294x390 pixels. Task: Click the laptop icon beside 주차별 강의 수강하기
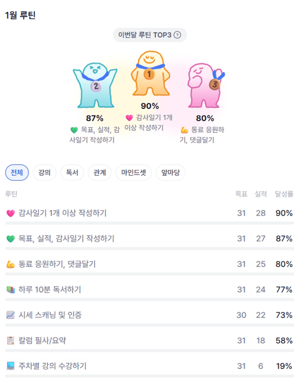click(11, 366)
